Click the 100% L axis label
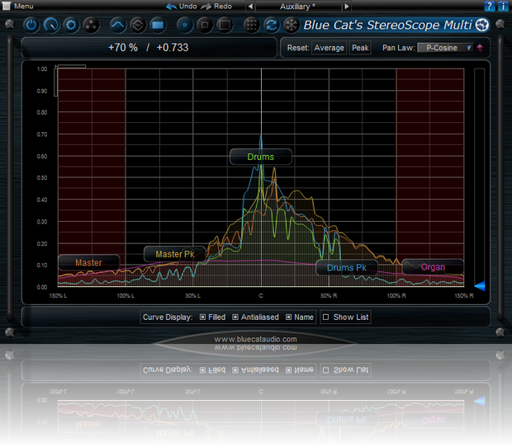Screen dimensions: 512x447 tap(126, 296)
